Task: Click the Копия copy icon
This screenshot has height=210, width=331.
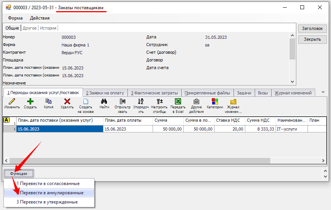Action: click(48, 102)
